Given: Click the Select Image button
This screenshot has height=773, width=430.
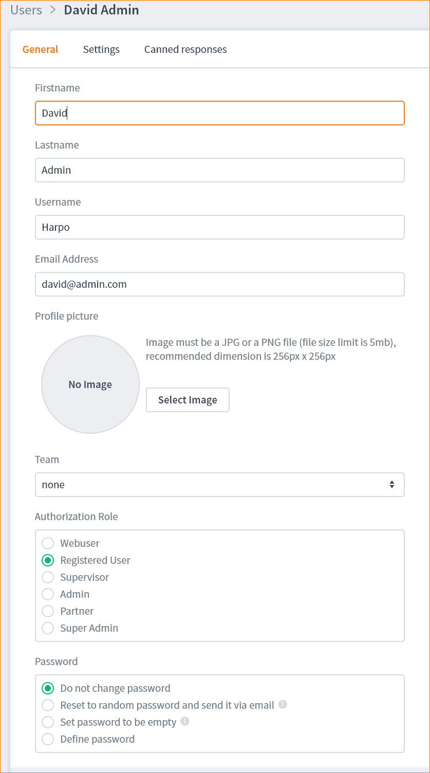Looking at the screenshot, I should coord(188,400).
